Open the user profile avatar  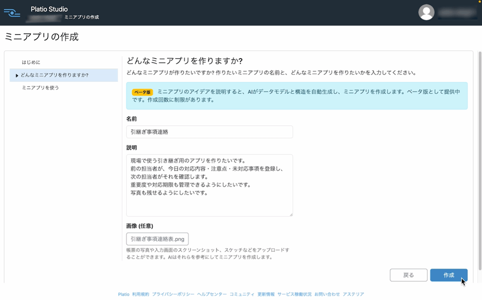coord(427,12)
